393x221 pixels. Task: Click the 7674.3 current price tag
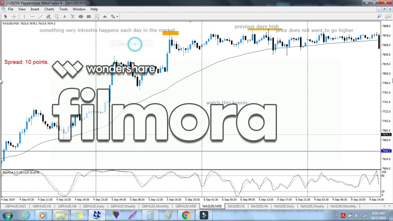coord(386,135)
